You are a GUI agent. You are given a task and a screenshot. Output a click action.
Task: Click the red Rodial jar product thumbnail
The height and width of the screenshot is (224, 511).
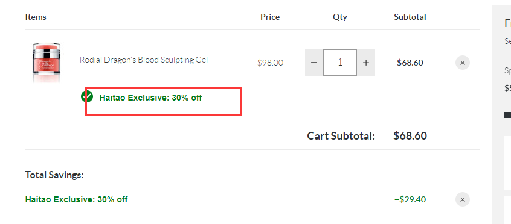(47, 63)
